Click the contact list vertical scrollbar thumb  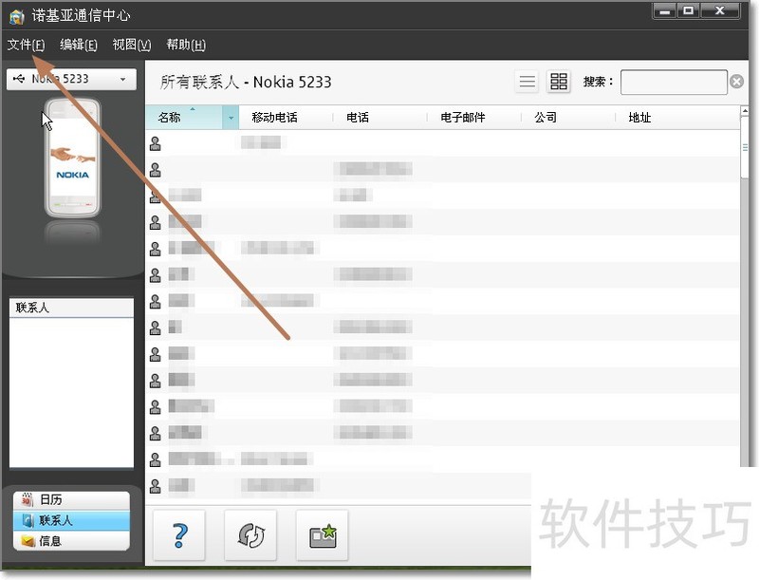pyautogui.click(x=745, y=148)
